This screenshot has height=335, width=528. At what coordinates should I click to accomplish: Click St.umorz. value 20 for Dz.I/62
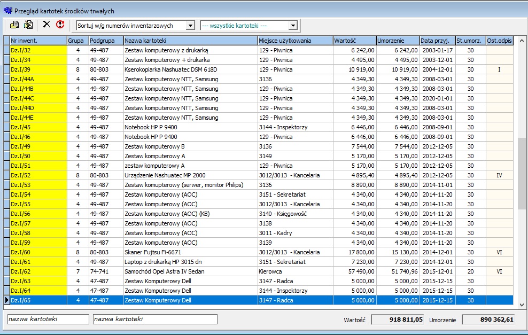pyautogui.click(x=470, y=271)
